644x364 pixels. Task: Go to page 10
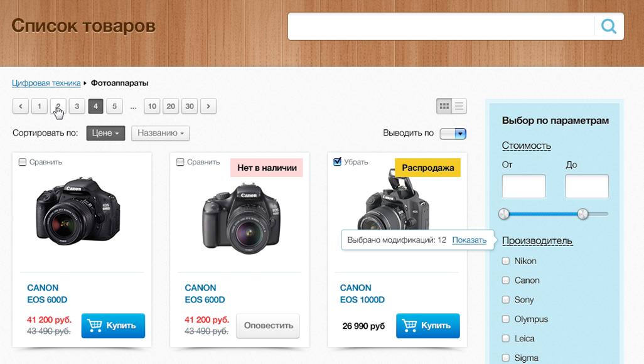click(152, 107)
